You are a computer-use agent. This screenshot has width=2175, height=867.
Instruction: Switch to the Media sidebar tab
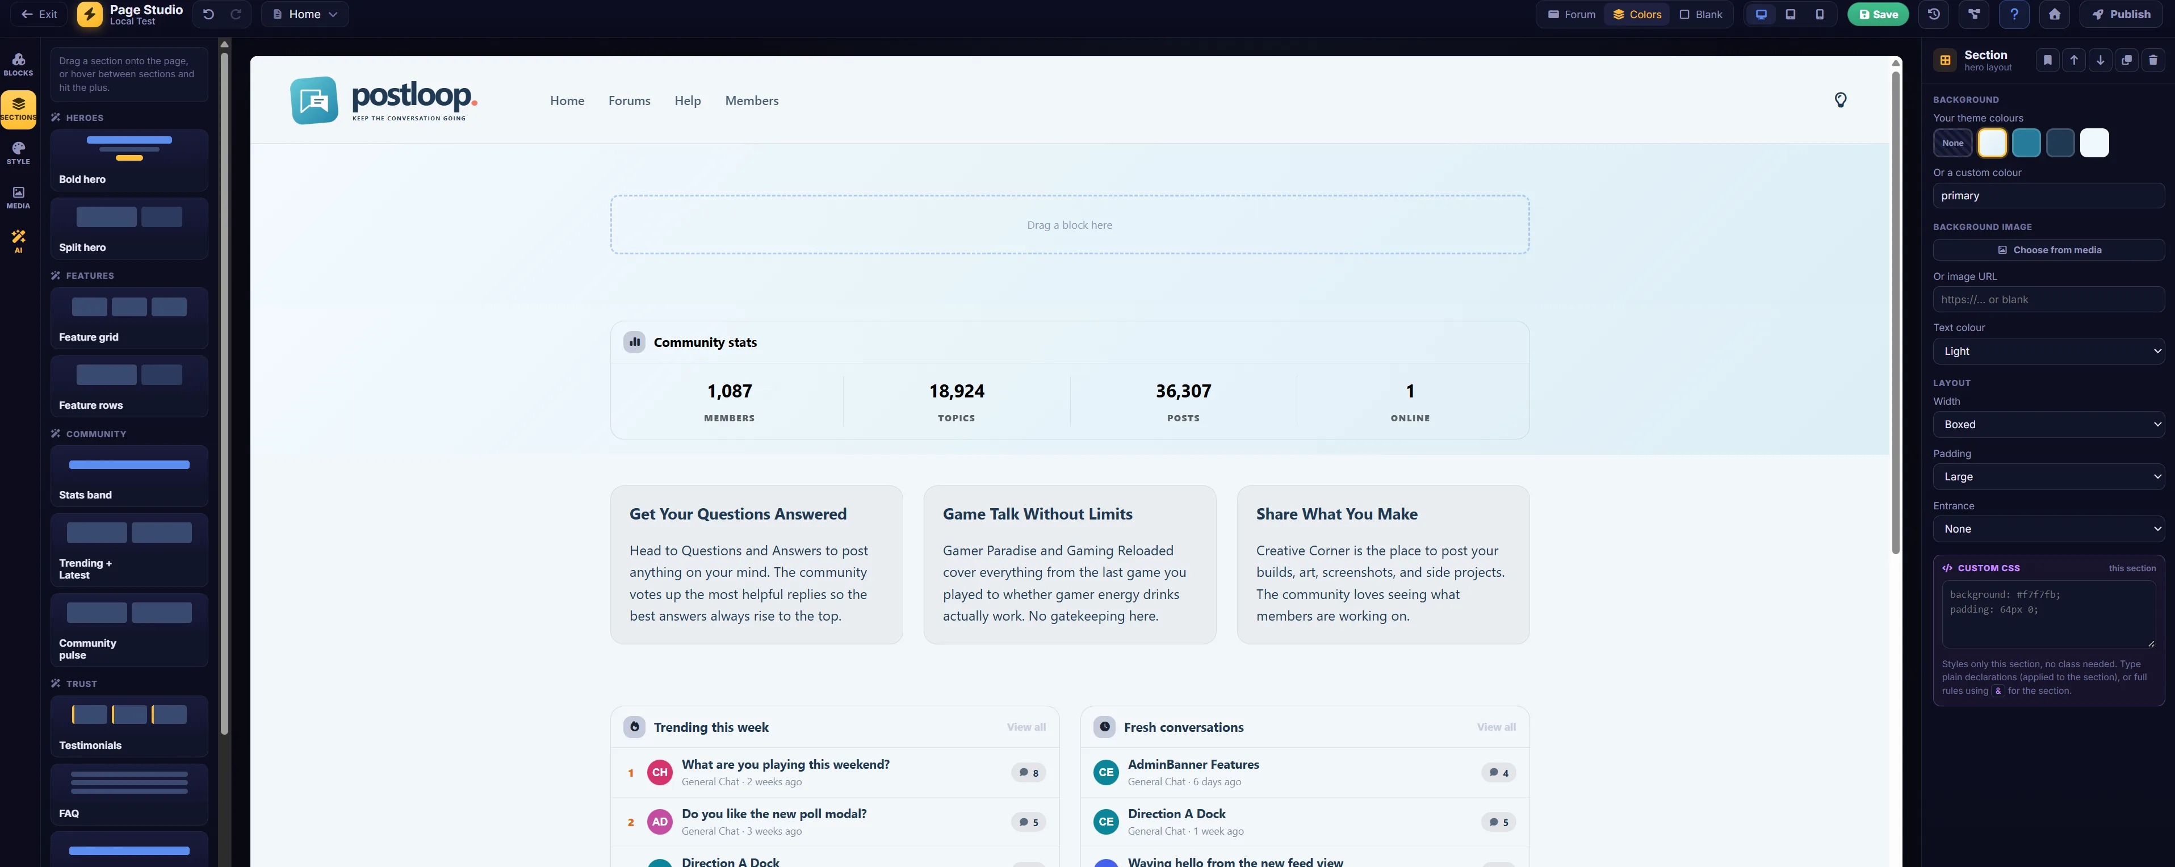pos(19,198)
